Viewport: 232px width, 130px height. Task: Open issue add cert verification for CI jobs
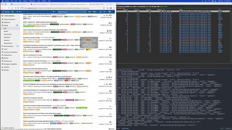tap(33, 55)
